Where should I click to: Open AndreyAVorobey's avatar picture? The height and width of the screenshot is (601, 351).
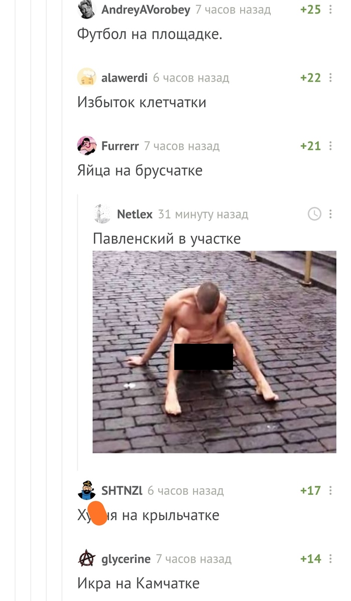tap(87, 9)
